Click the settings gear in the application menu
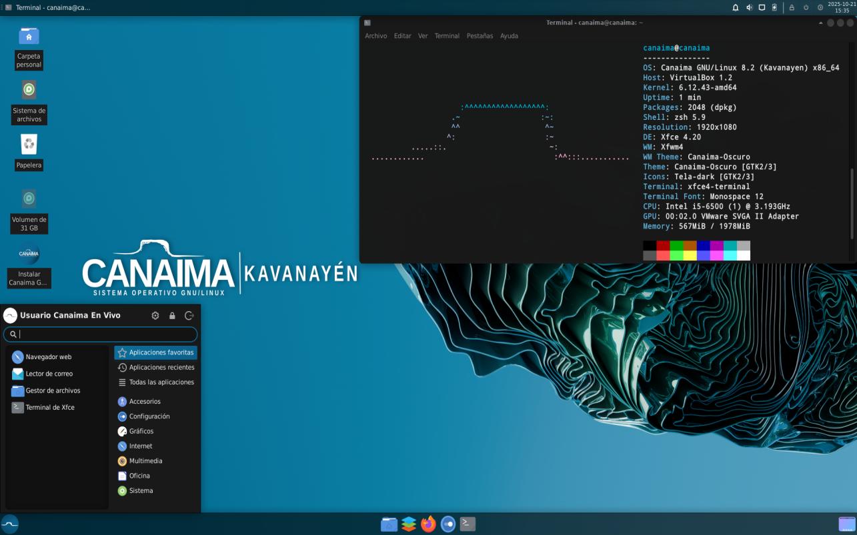Screen dimensions: 857x535 (x=155, y=316)
